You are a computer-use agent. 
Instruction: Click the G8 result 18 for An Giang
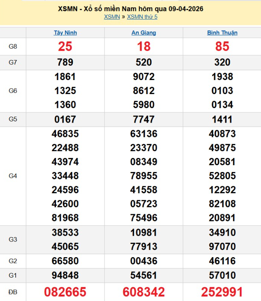click(144, 47)
